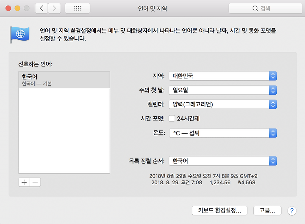
Task: Enable the 24시간제 checkbox
Action: coord(172,118)
